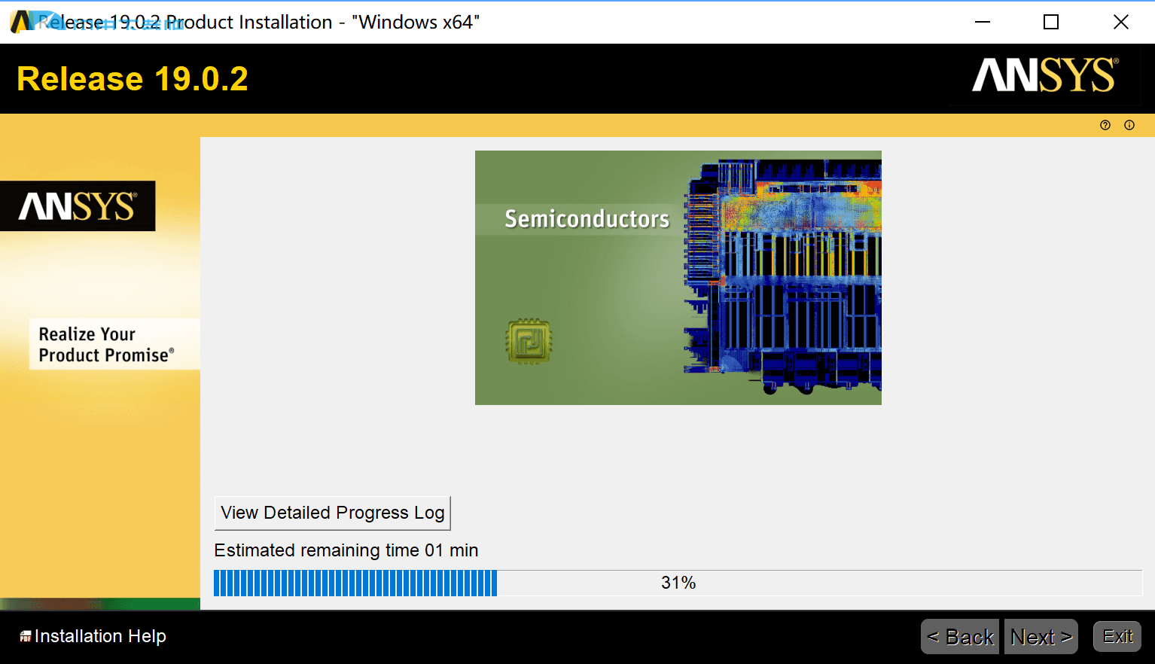
Task: Click the "Release 19.0.2" heading
Action: coord(133,79)
